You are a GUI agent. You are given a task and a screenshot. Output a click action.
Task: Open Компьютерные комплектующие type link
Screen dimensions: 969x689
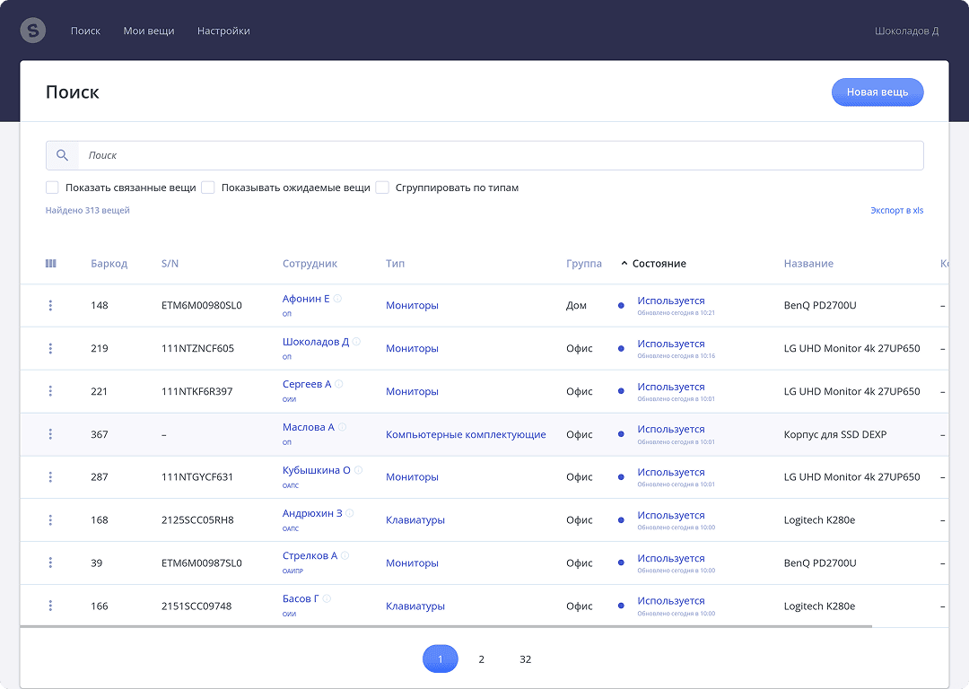pos(466,434)
